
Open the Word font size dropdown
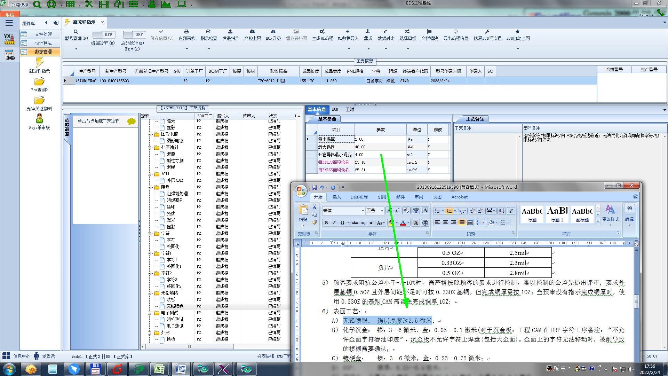[382, 211]
